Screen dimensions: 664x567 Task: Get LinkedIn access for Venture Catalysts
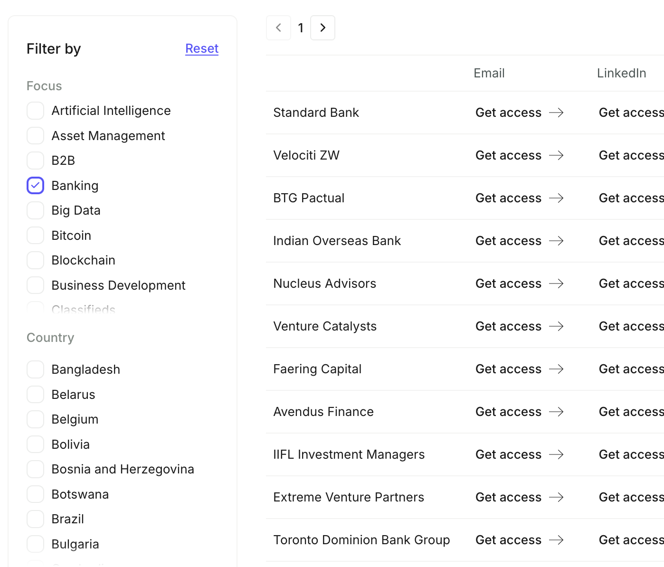click(631, 326)
